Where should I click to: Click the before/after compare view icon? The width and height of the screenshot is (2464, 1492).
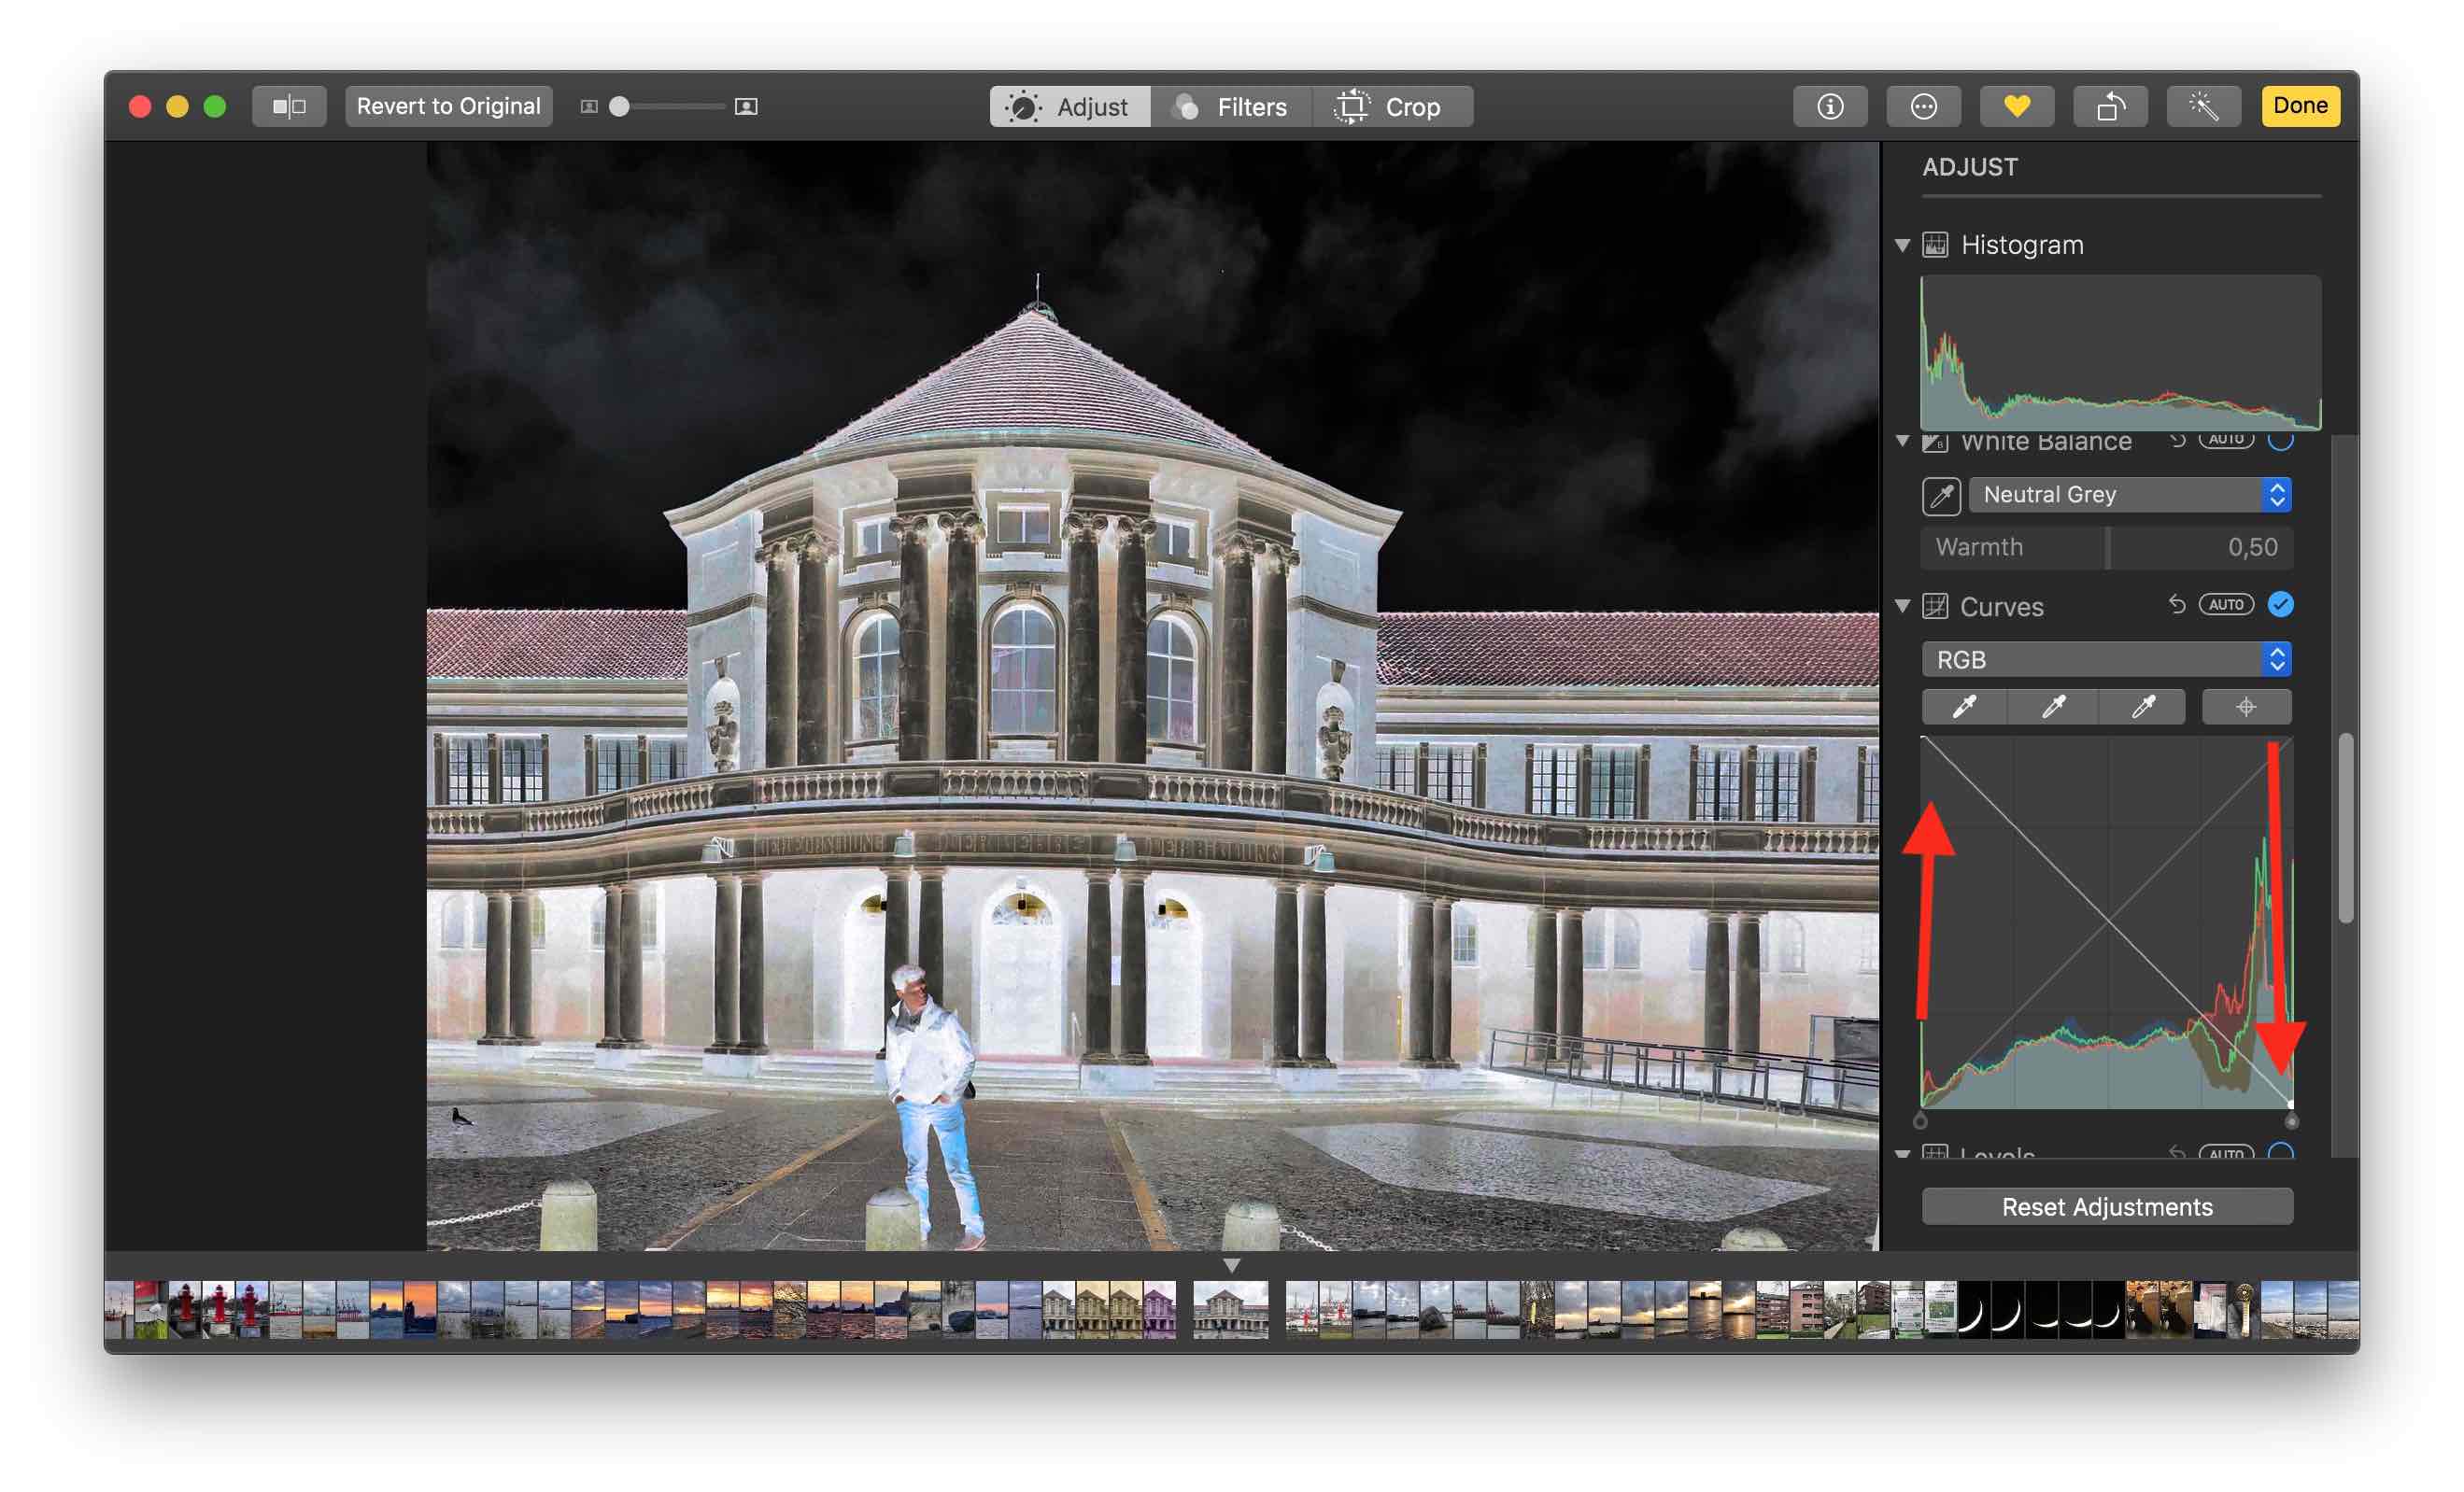(x=289, y=106)
